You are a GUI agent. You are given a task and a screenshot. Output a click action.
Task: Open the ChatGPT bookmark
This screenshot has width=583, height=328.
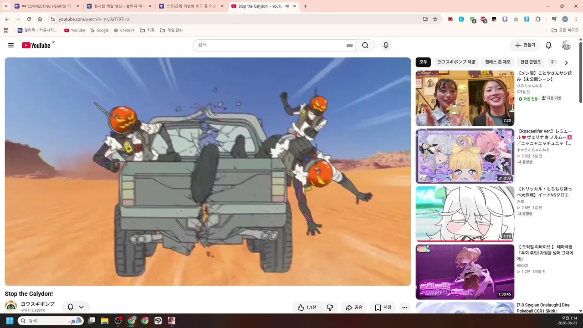124,30
